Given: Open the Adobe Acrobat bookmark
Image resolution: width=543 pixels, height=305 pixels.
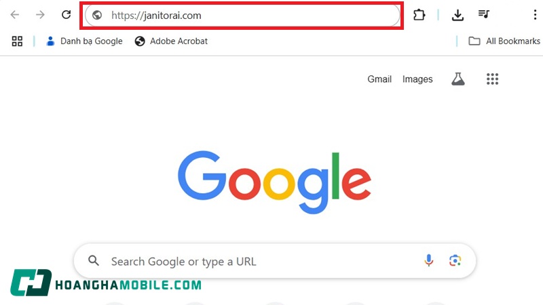Looking at the screenshot, I should 171,41.
